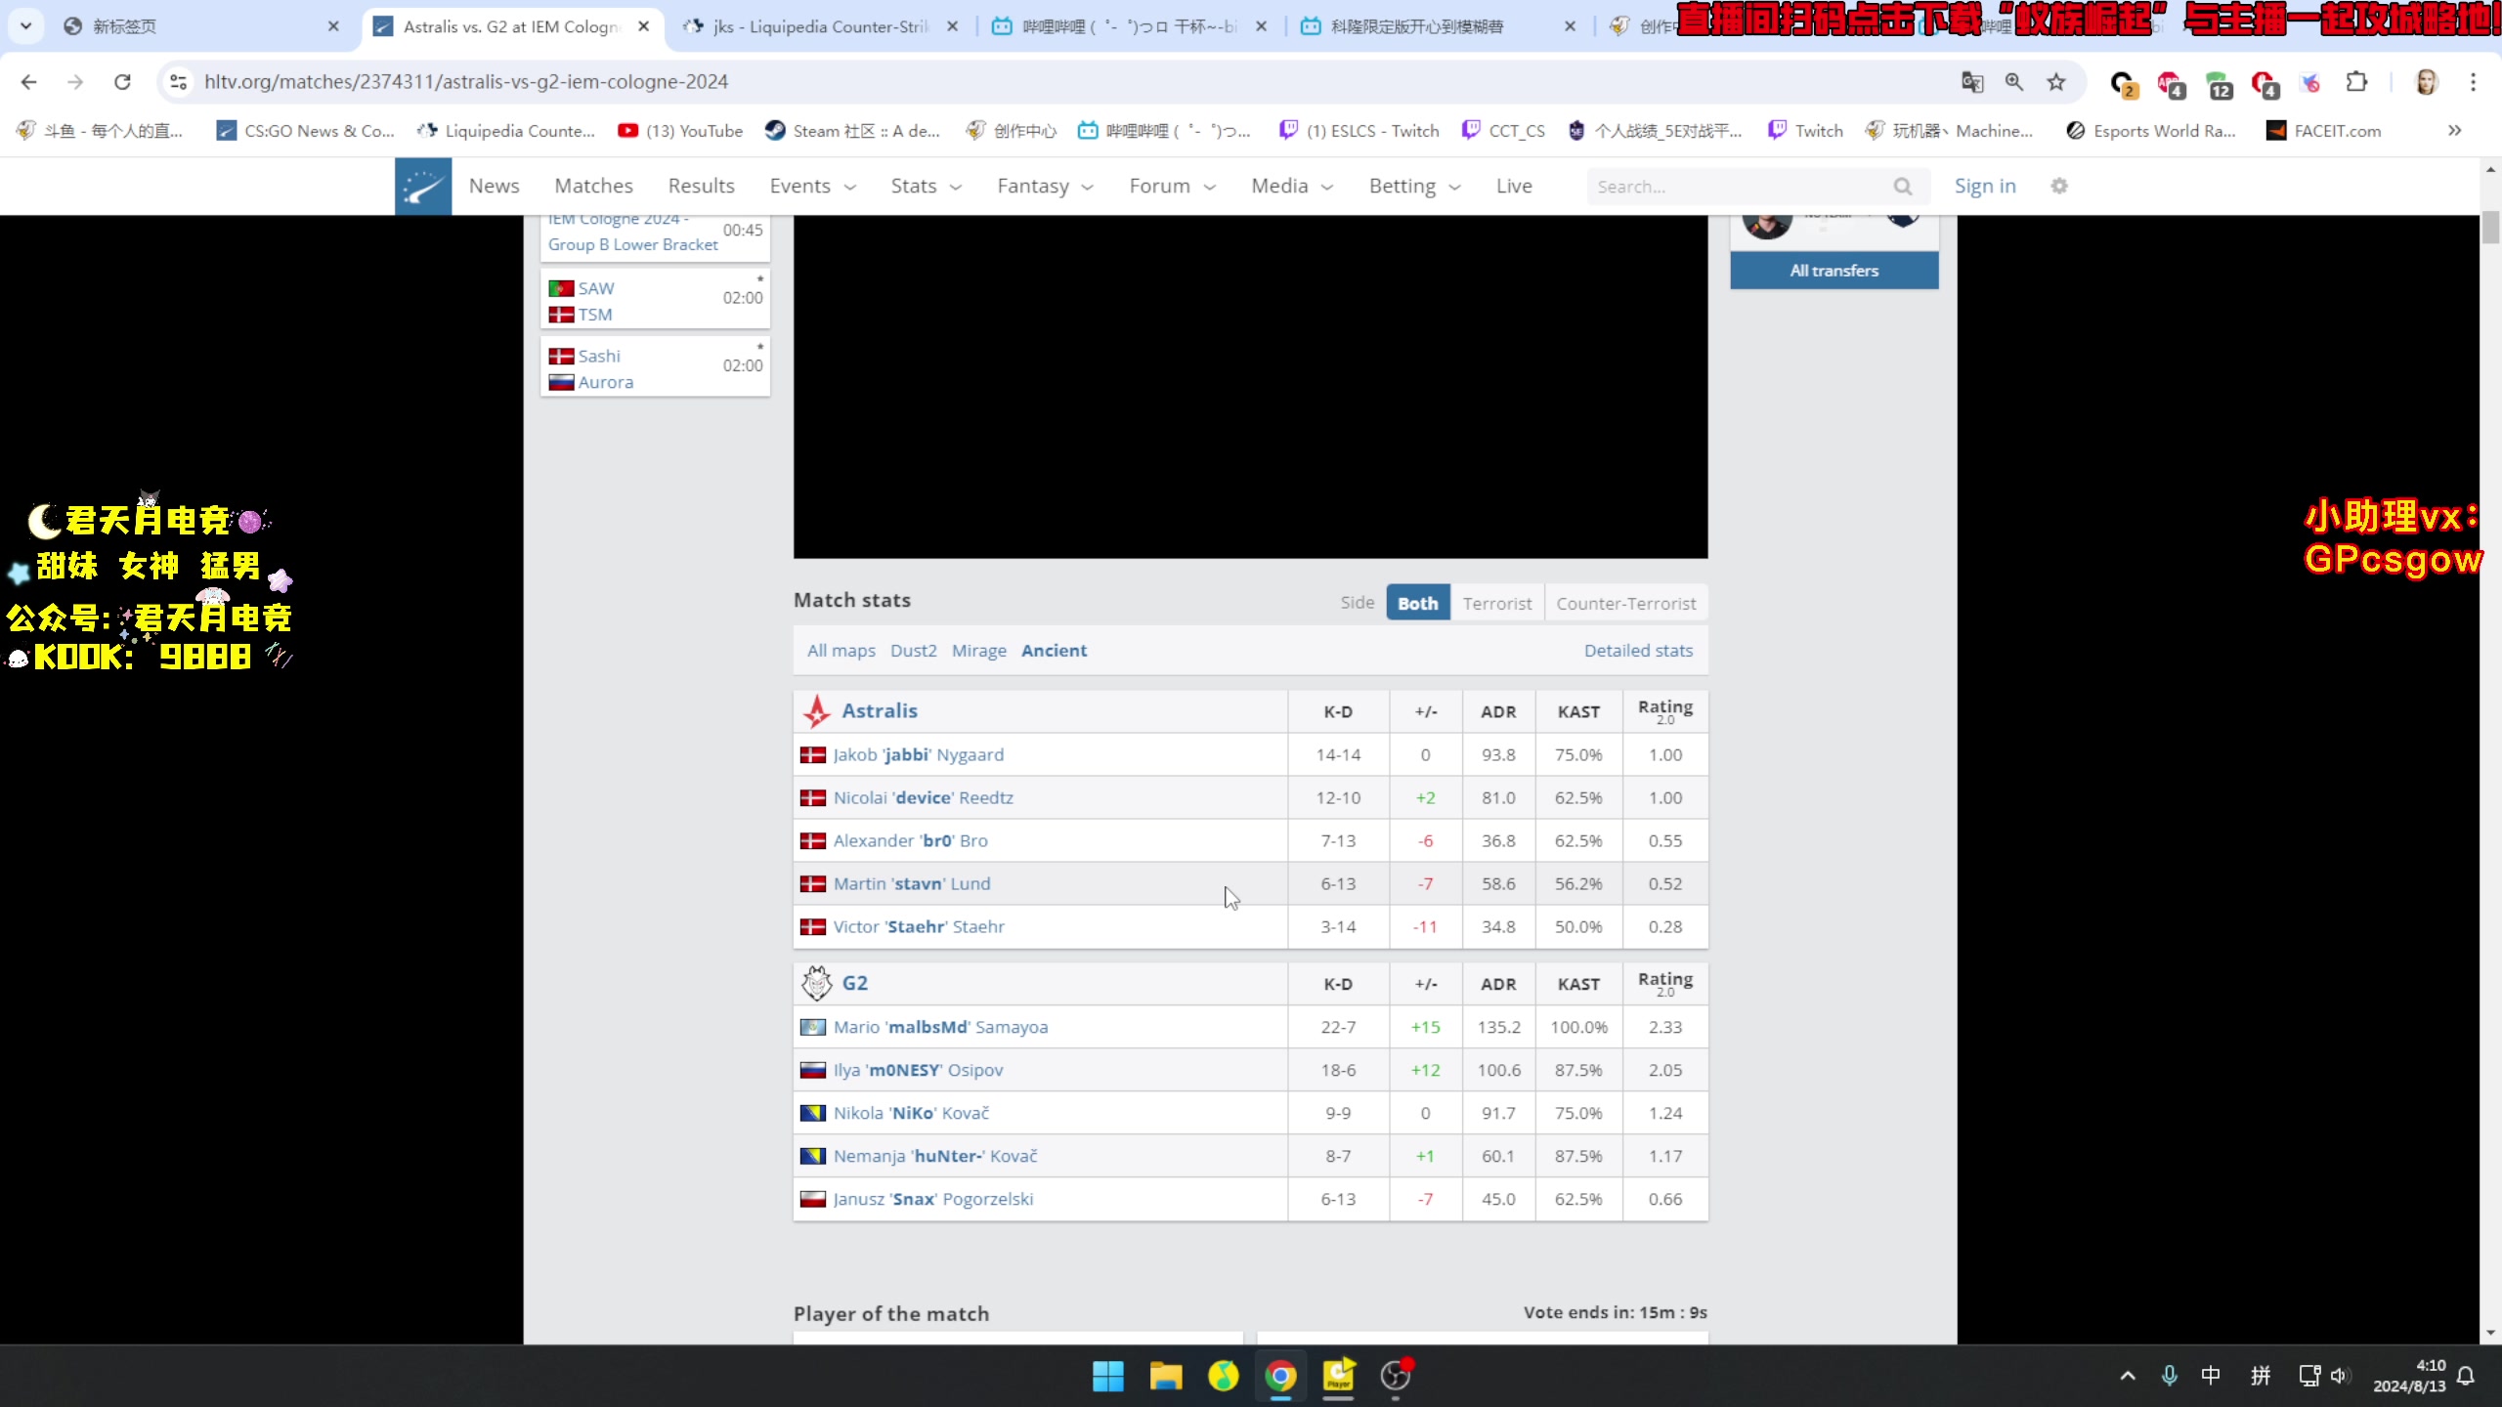Go back to previous page
Screen dimensions: 2502x1407
click(x=28, y=82)
